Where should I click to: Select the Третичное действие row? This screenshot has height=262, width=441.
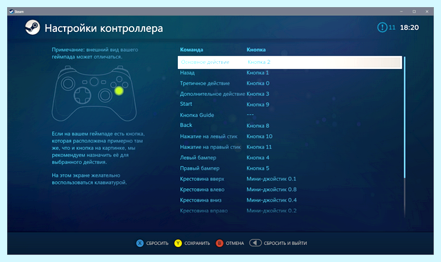(289, 83)
